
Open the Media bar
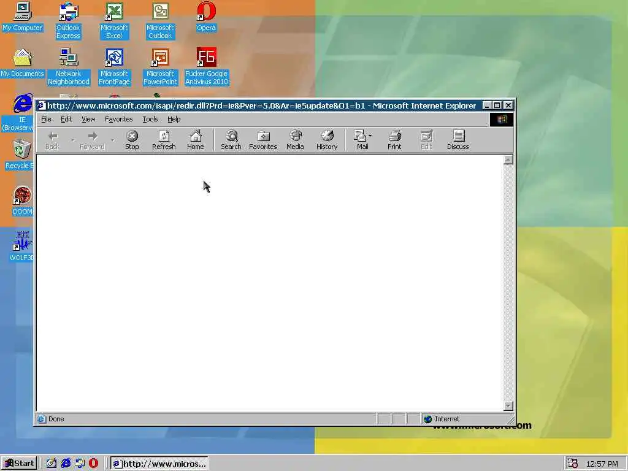295,140
